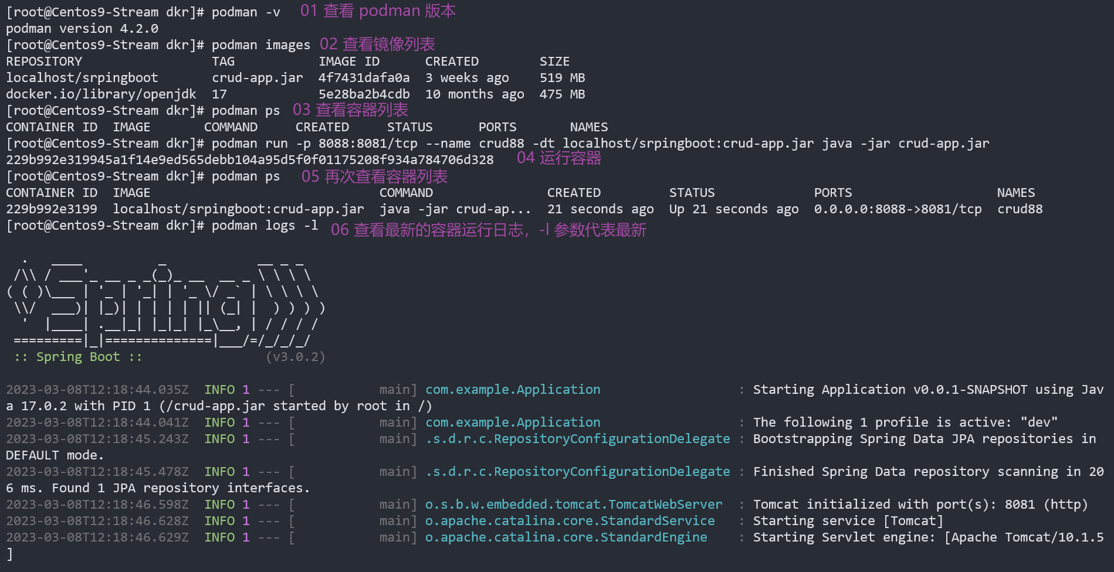Click the 519 MB size value
Screen dimensions: 1114x572
562,78
